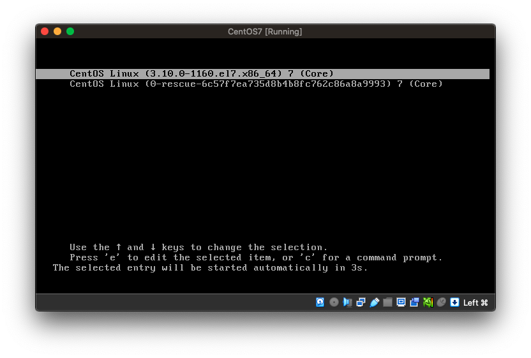
Task: Open the shared folders icon
Action: tap(387, 302)
